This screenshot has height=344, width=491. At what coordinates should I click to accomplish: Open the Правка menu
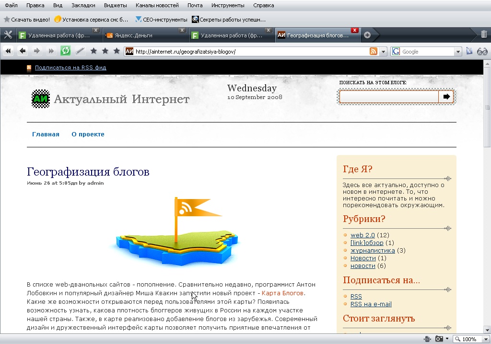click(x=35, y=5)
